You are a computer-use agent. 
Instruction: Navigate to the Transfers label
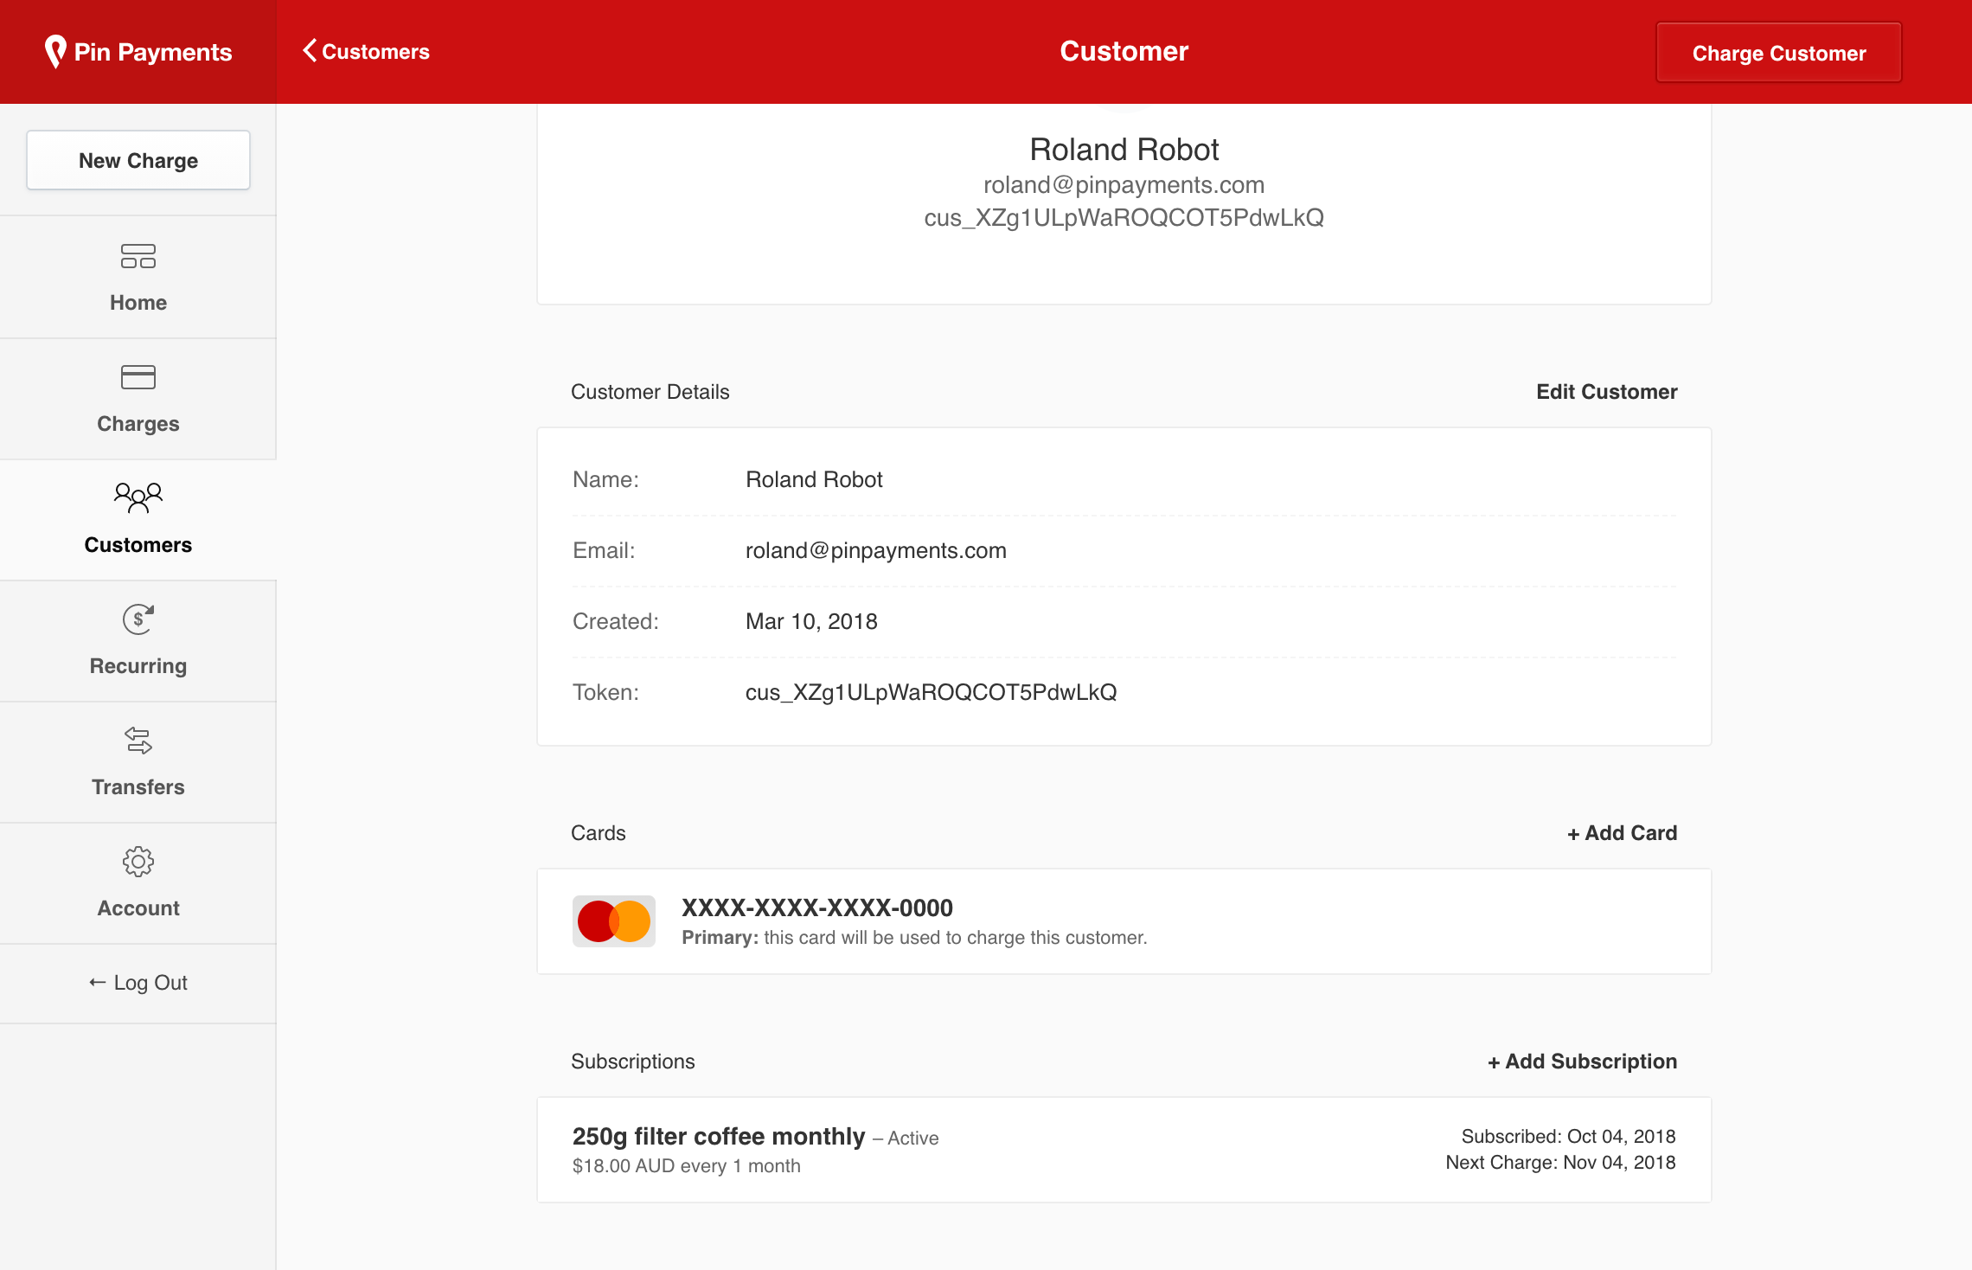138,787
